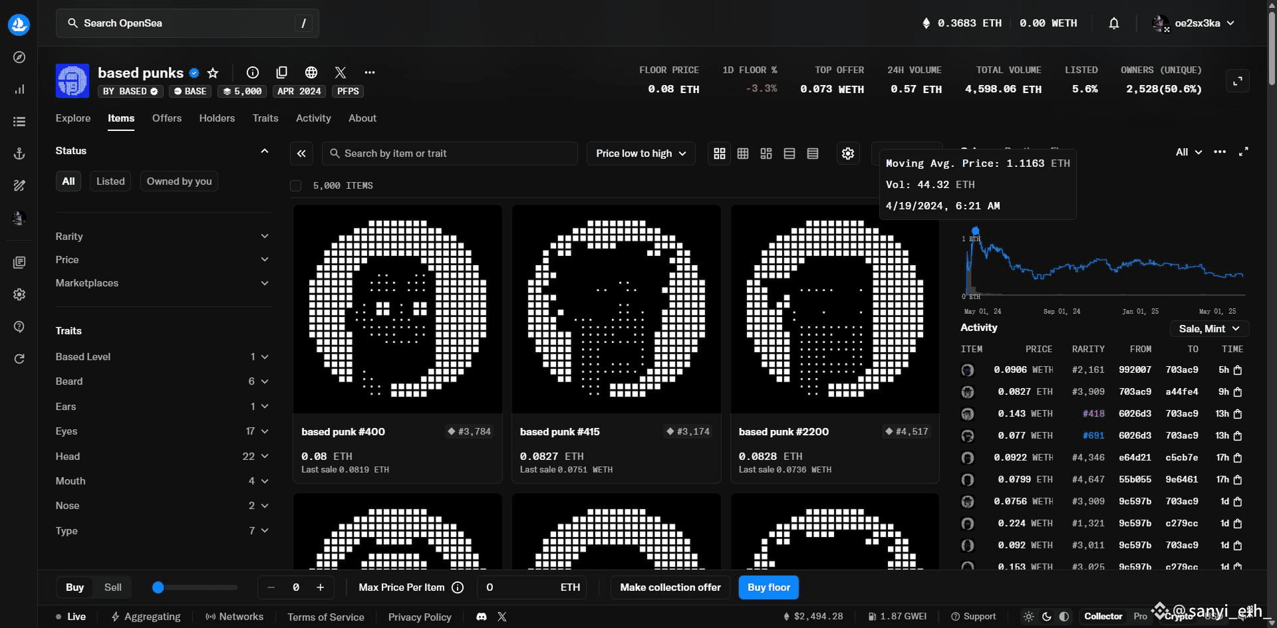Open the compass Discover icon in sidebar

click(x=19, y=57)
